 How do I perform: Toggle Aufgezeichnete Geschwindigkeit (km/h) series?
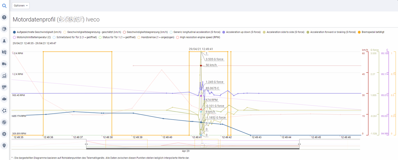click(x=35, y=32)
